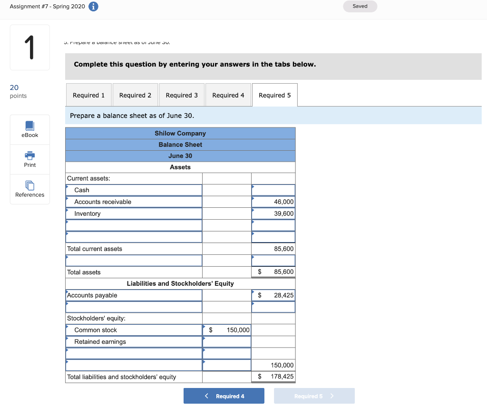Select the Required 5 tab
Viewport: 487px width, 407px height.
(274, 95)
